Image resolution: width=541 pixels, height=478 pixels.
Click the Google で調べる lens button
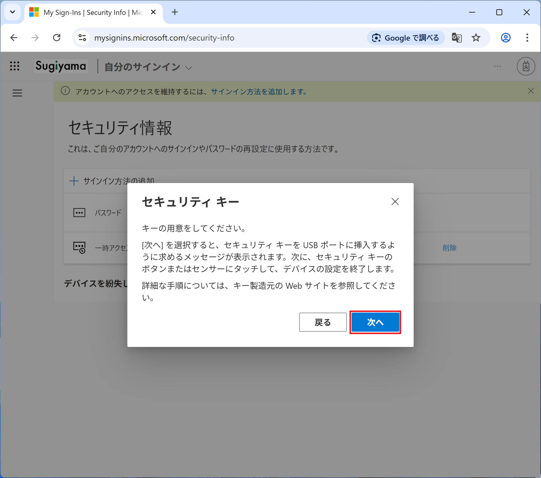406,38
